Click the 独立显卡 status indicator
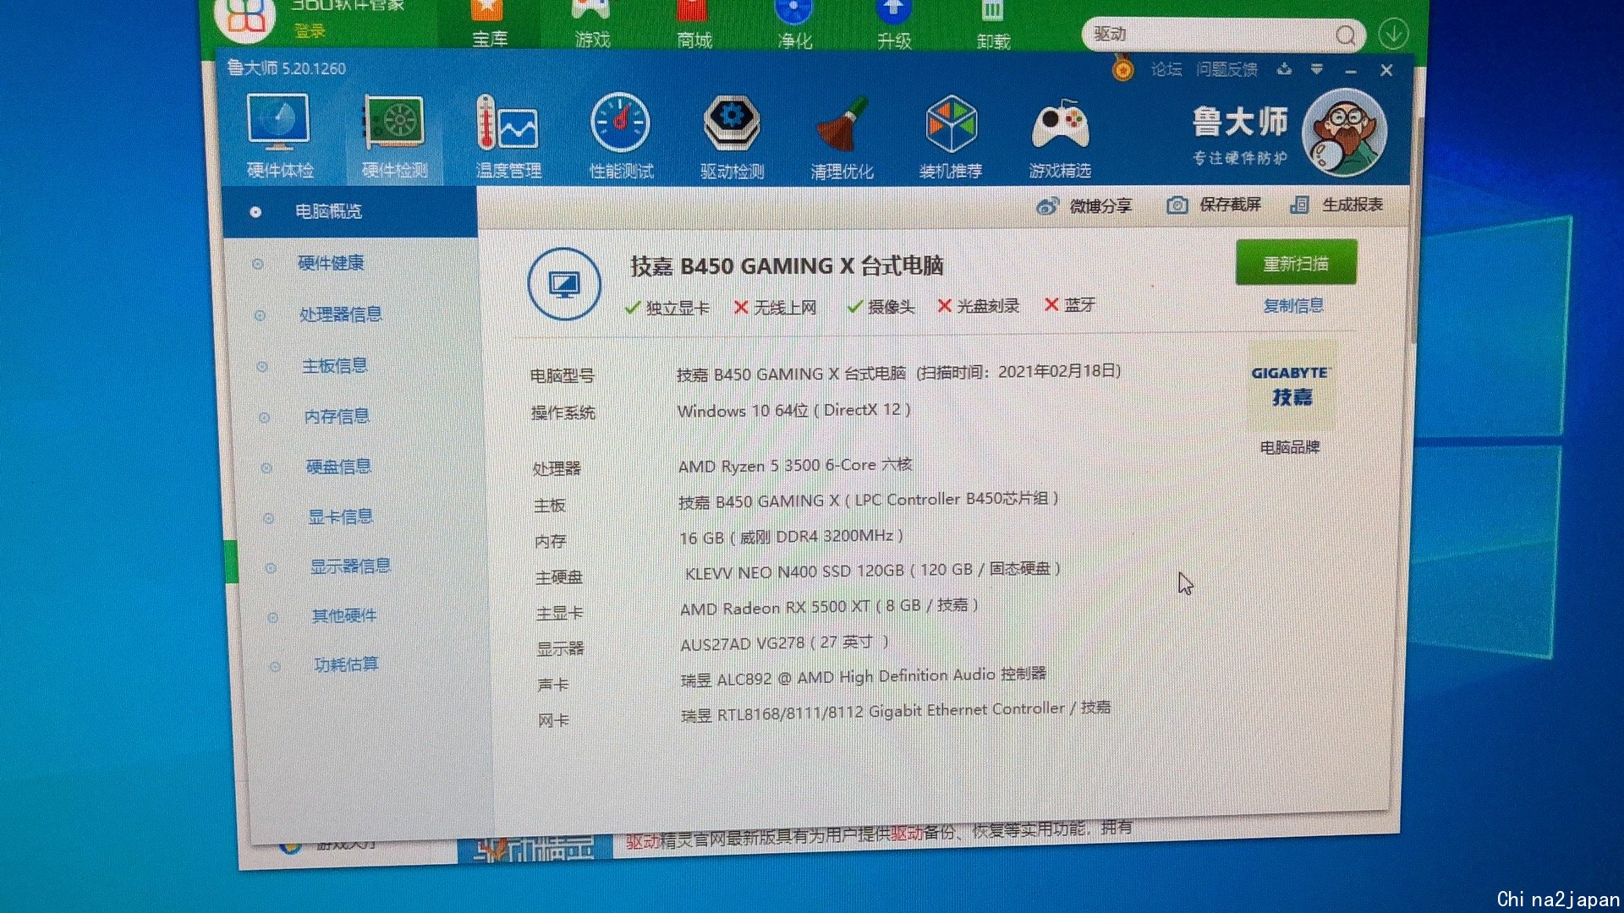 [667, 308]
